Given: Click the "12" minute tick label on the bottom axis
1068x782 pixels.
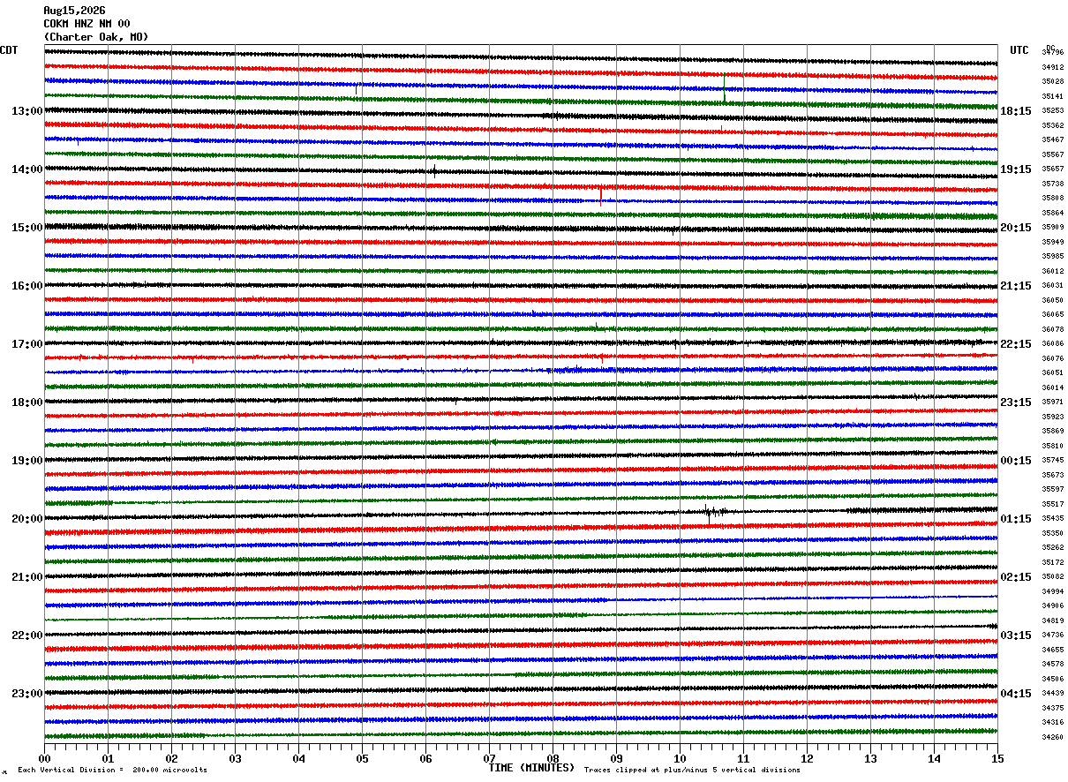Looking at the screenshot, I should 807,758.
